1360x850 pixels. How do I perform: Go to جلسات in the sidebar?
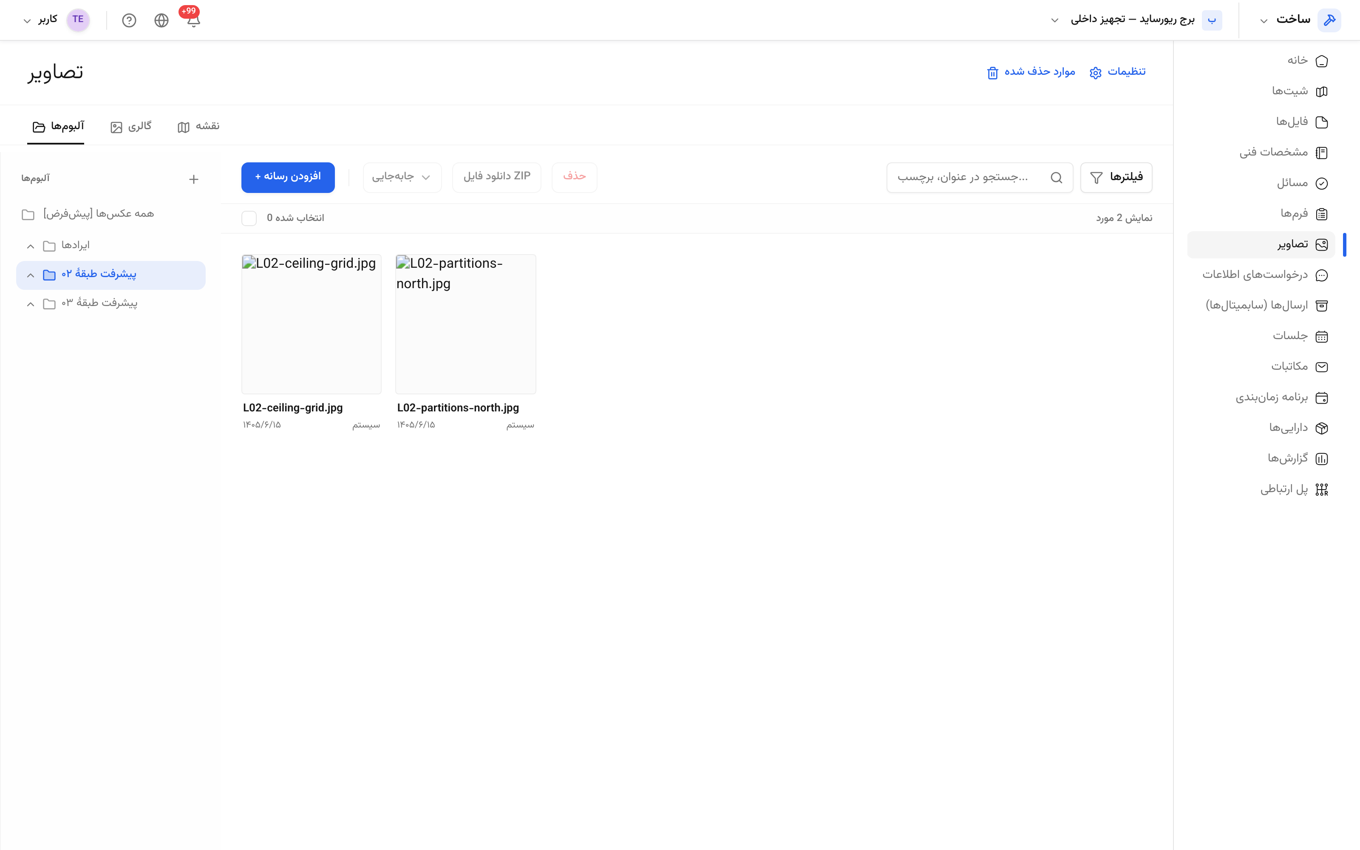pos(1261,336)
